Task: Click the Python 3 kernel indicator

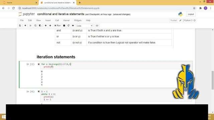Action: tap(188, 20)
